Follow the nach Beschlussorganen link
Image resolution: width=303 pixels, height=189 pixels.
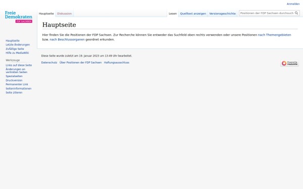[x=67, y=39]
